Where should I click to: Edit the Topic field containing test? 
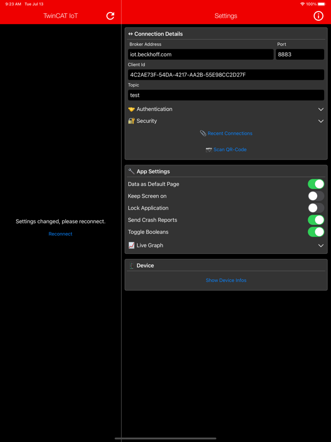coord(226,95)
